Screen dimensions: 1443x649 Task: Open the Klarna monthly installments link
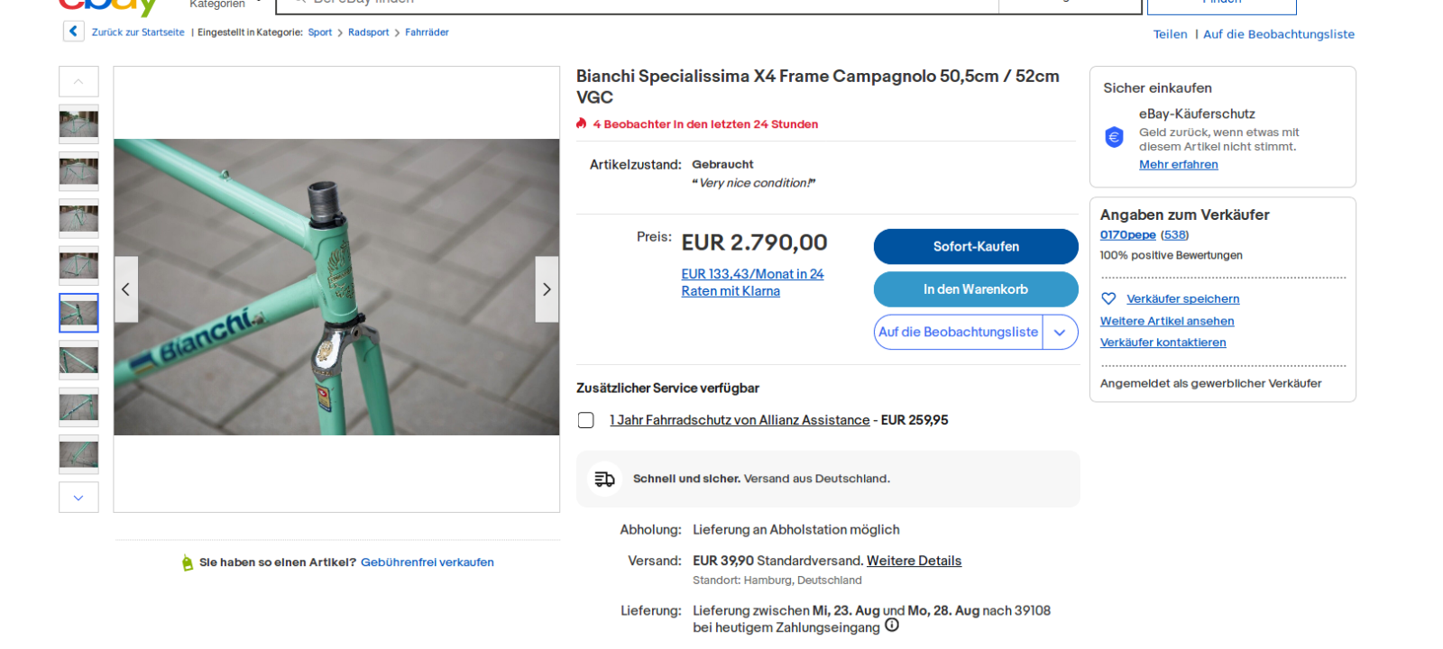[x=751, y=282]
